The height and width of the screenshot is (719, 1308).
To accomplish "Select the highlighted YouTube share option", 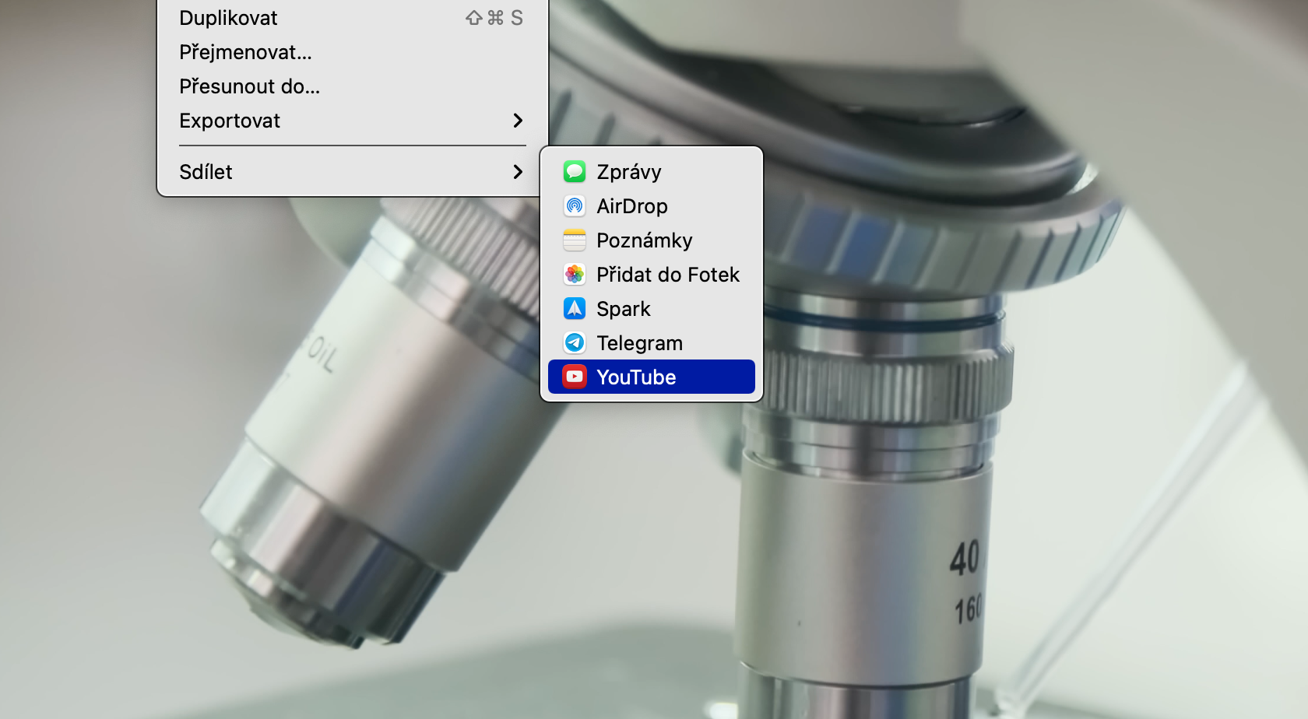I will (x=652, y=377).
